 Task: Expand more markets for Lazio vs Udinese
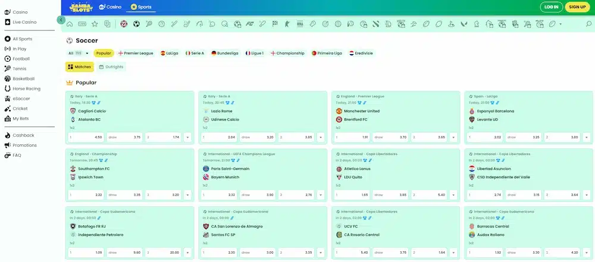pos(321,137)
